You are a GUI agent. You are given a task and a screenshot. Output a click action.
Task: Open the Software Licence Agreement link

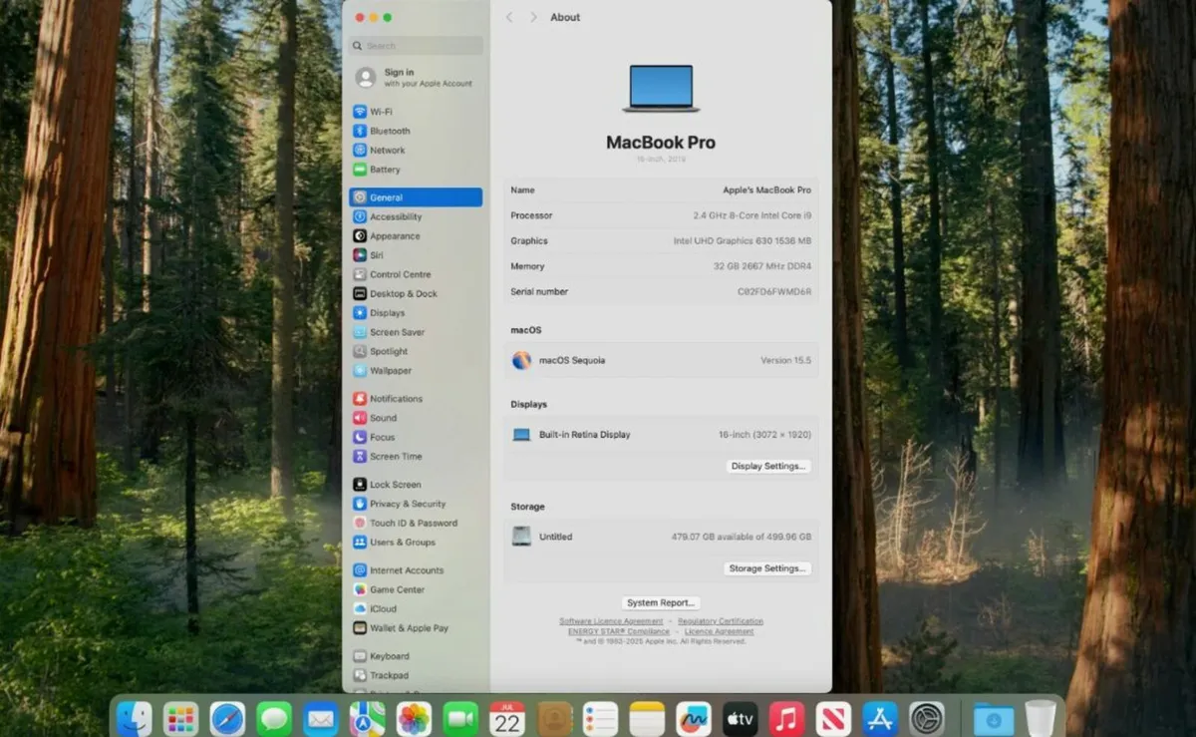(x=611, y=621)
